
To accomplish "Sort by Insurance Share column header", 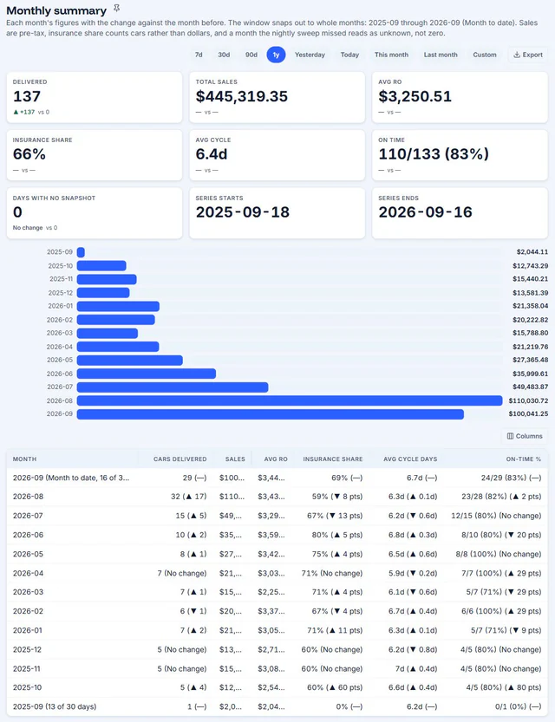I will coord(332,459).
